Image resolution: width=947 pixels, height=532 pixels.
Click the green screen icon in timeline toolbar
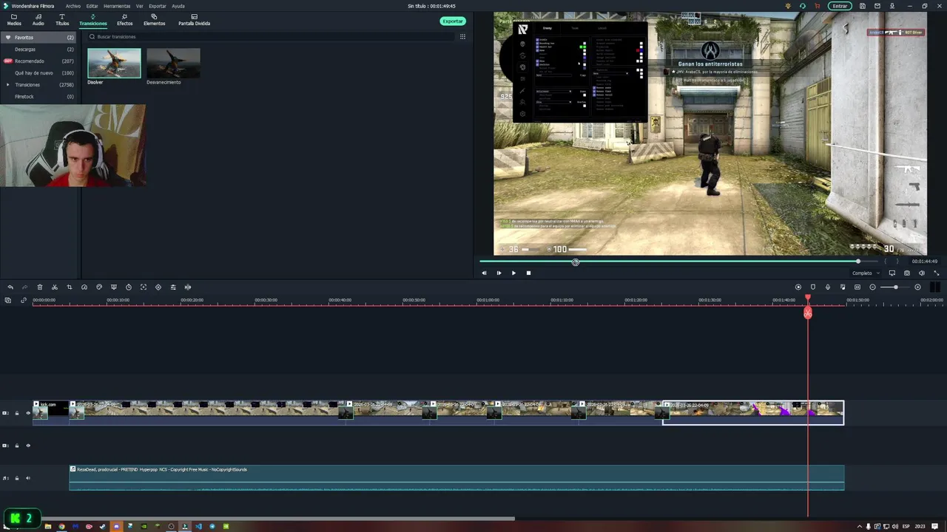(114, 287)
